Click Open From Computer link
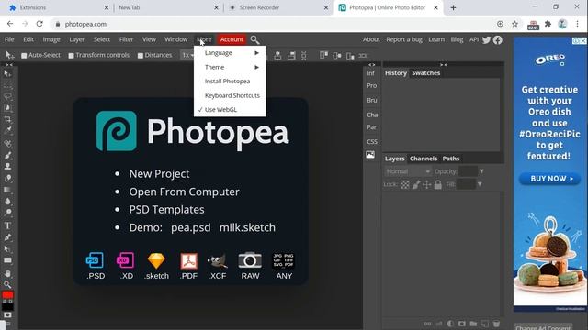 (184, 192)
